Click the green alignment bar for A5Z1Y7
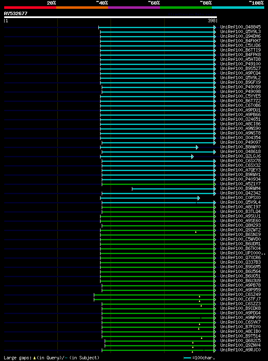The height and width of the screenshot is (361, 268). tap(159, 184)
